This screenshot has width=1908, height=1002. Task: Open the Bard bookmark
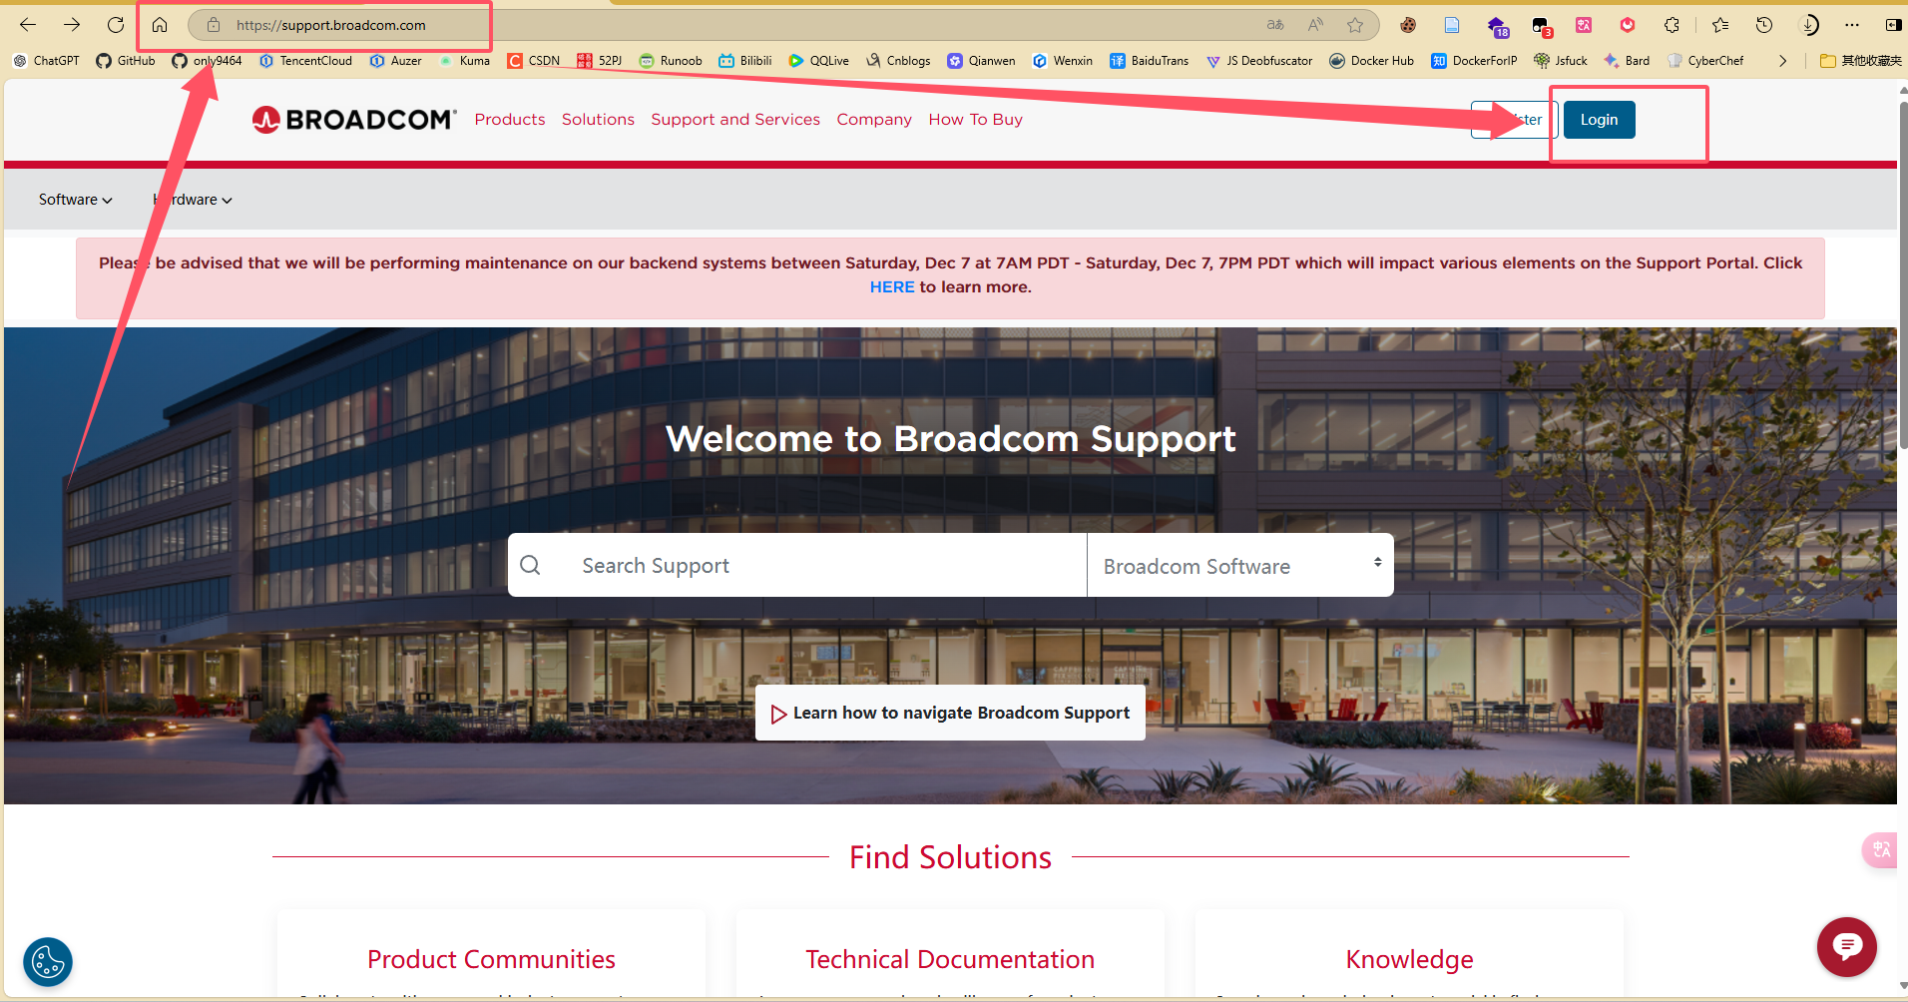(x=1627, y=61)
